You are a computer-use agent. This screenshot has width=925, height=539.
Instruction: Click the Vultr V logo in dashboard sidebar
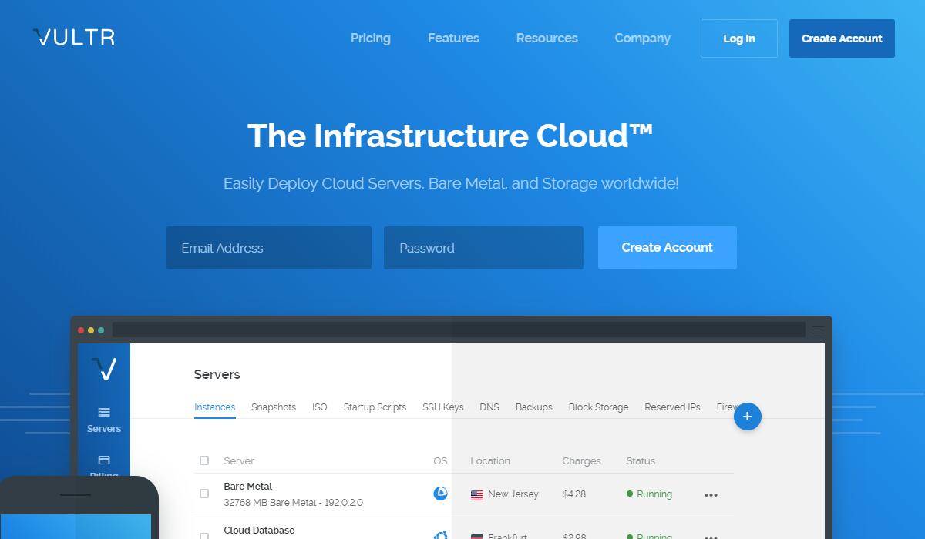click(104, 370)
